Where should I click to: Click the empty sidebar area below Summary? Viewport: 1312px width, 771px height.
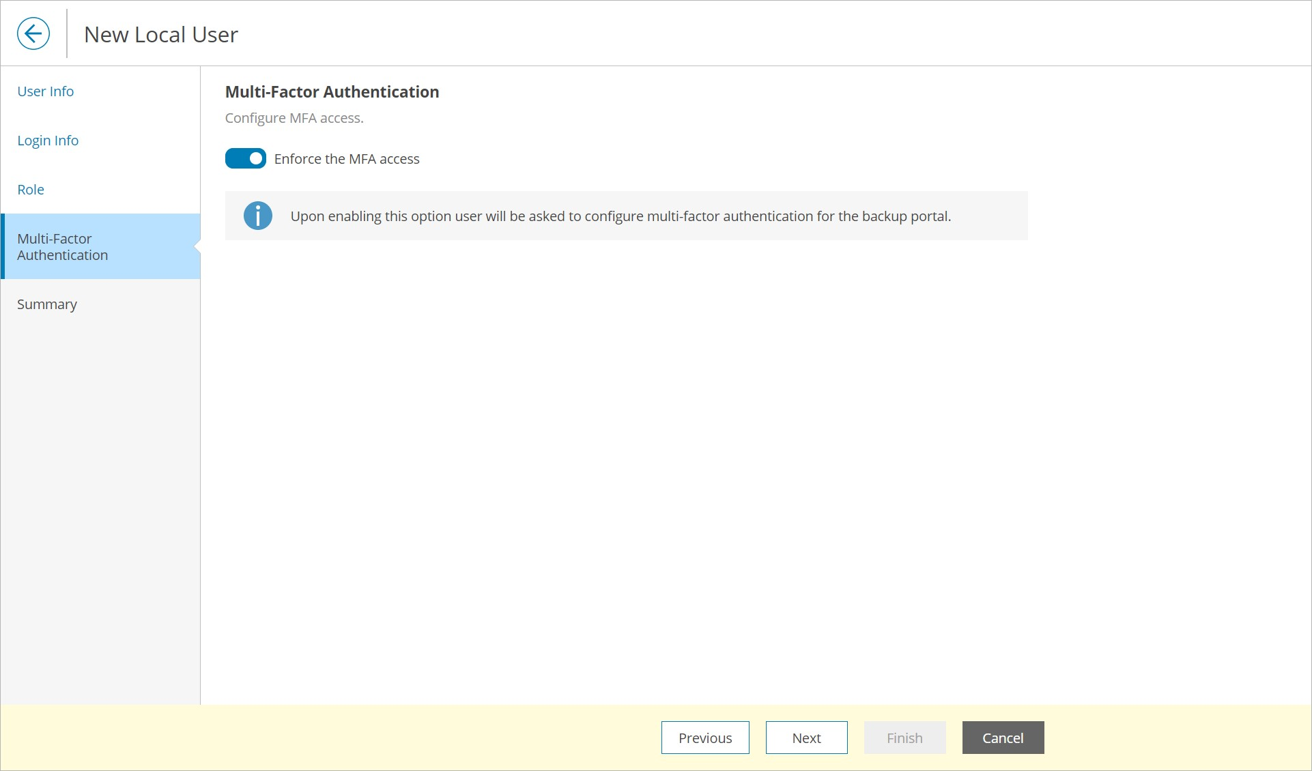coord(100,505)
